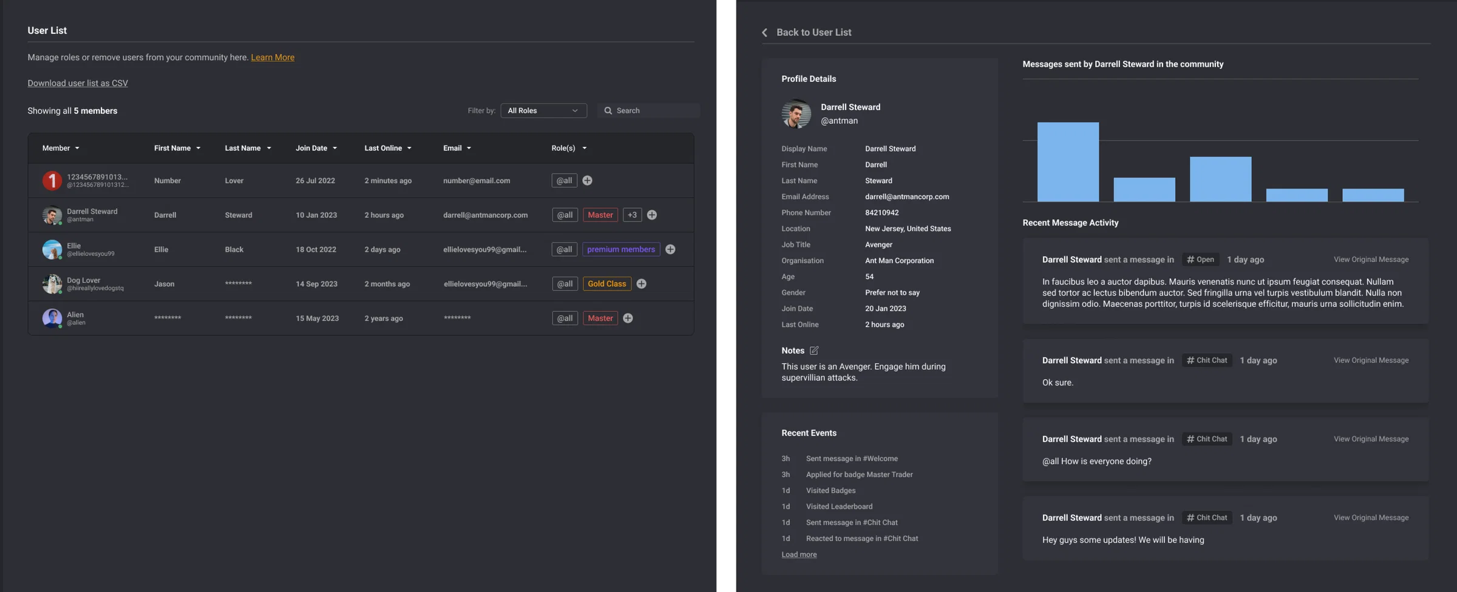The height and width of the screenshot is (592, 1457).
Task: Add a role to Darrell Steward's row
Action: click(651, 215)
